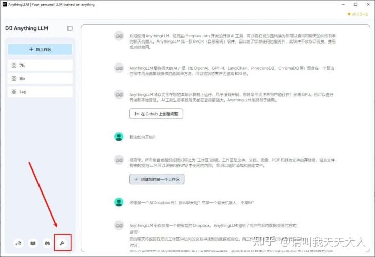The image size is (375, 257).
Task: Click the app icon in the title bar
Action: pyautogui.click(x=5, y=4)
